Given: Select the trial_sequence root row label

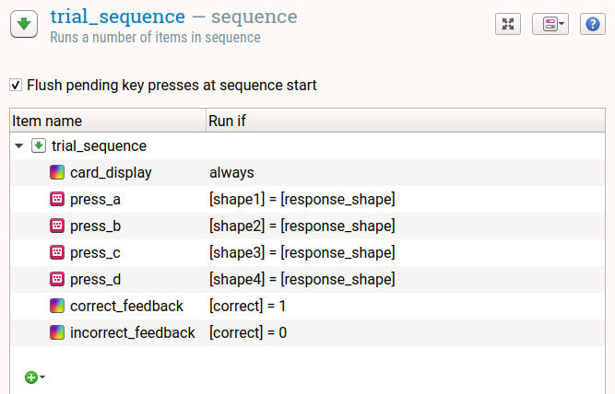Looking at the screenshot, I should point(99,146).
